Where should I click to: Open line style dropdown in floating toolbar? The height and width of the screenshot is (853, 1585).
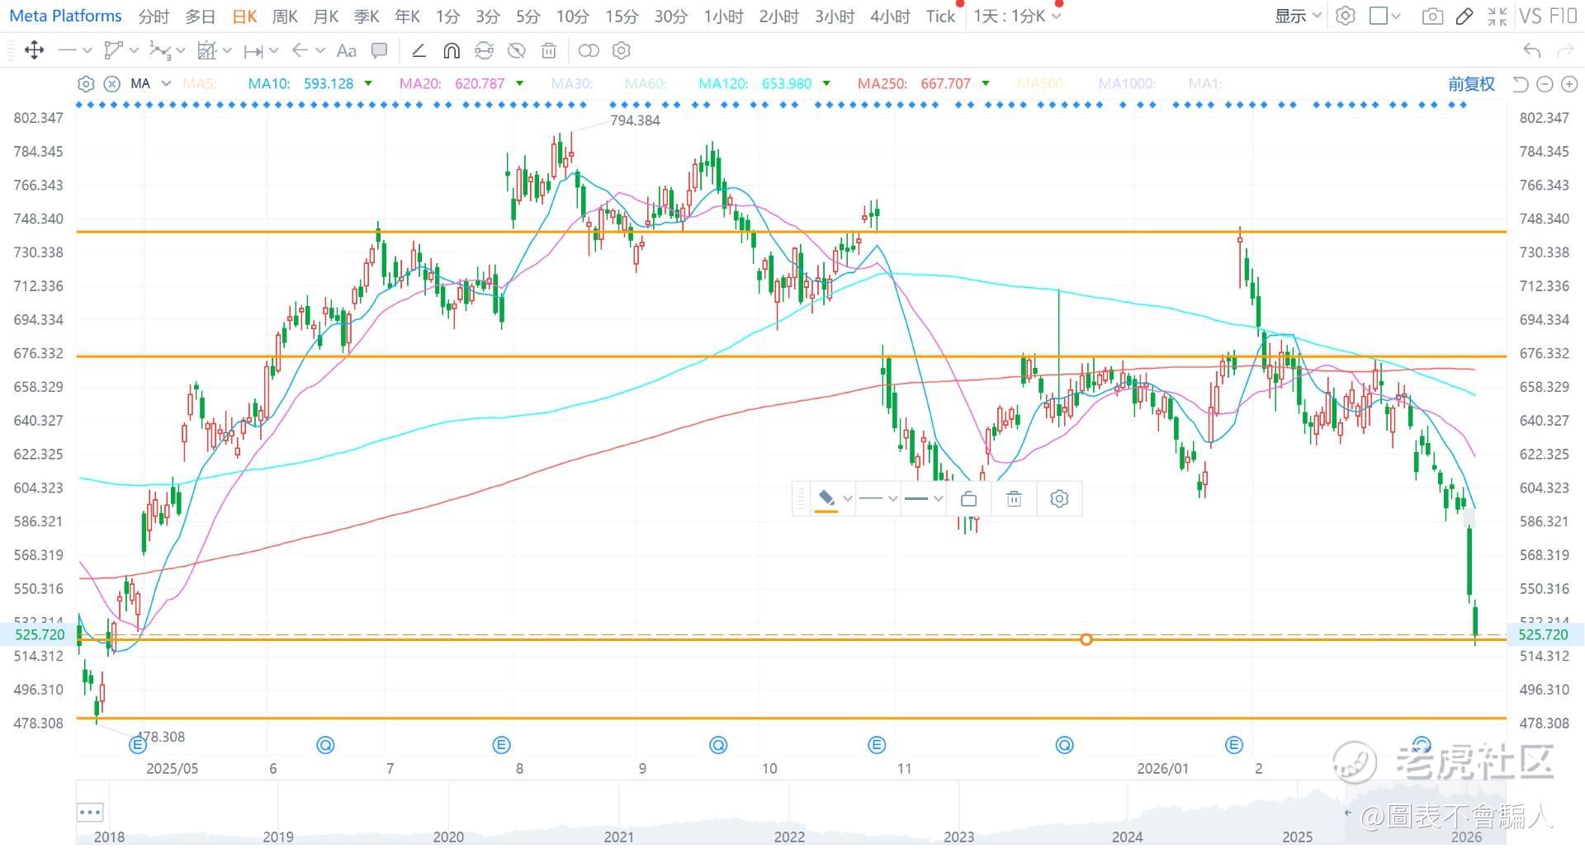coord(878,498)
